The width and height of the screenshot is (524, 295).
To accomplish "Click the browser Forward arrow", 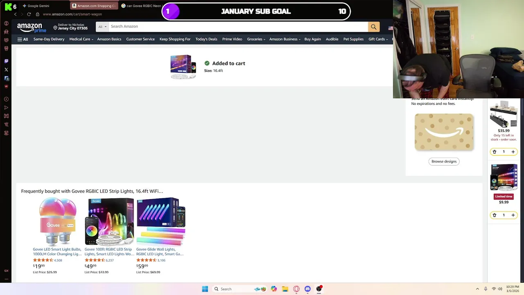I will [22, 14].
